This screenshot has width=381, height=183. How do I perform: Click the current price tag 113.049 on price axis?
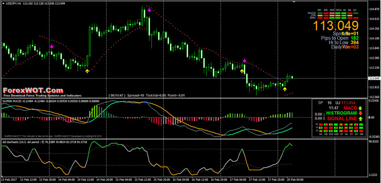pos(374,78)
